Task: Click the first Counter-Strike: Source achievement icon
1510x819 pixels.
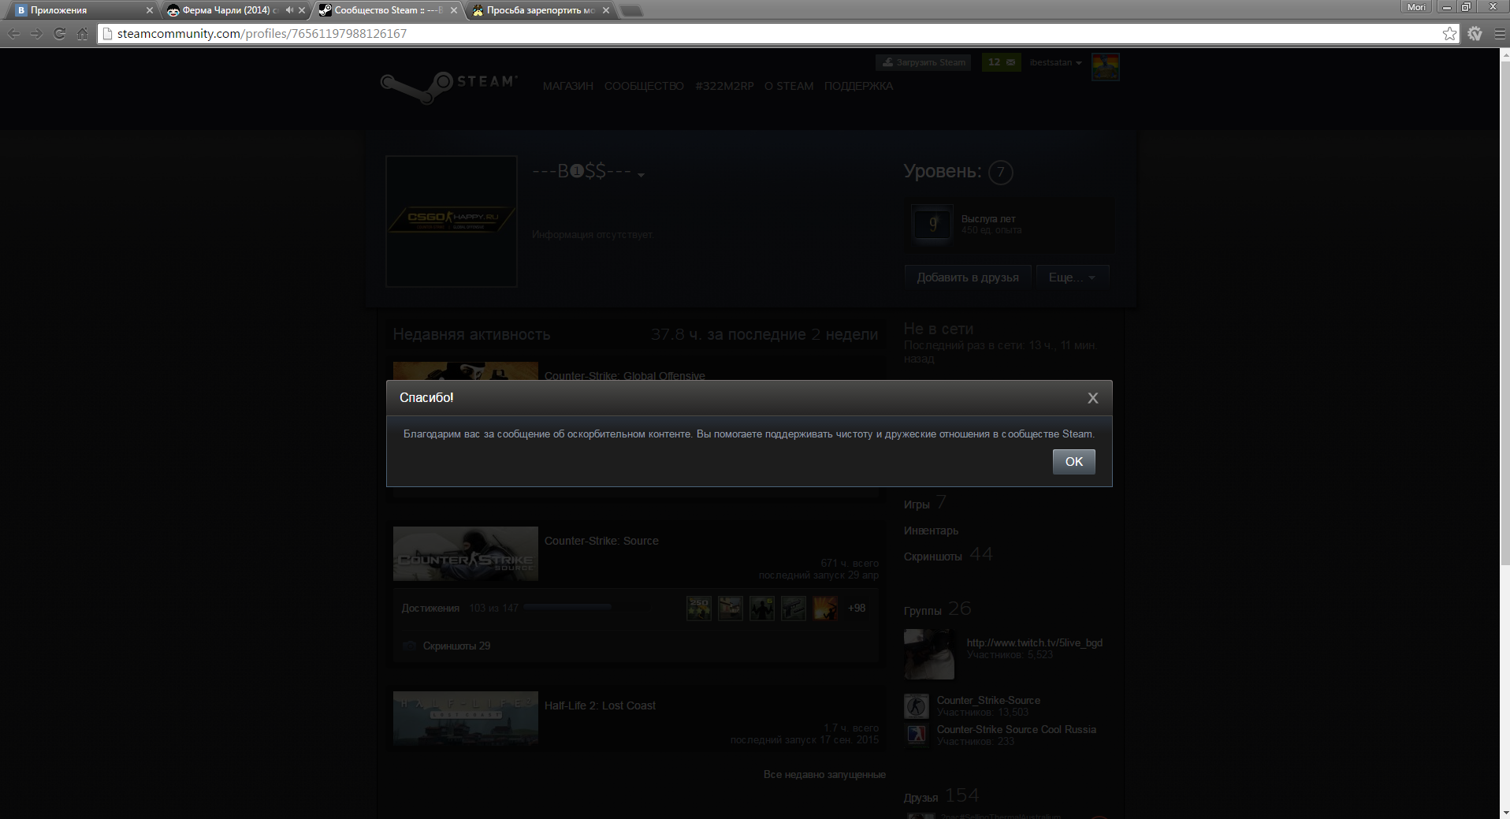Action: pyautogui.click(x=699, y=608)
